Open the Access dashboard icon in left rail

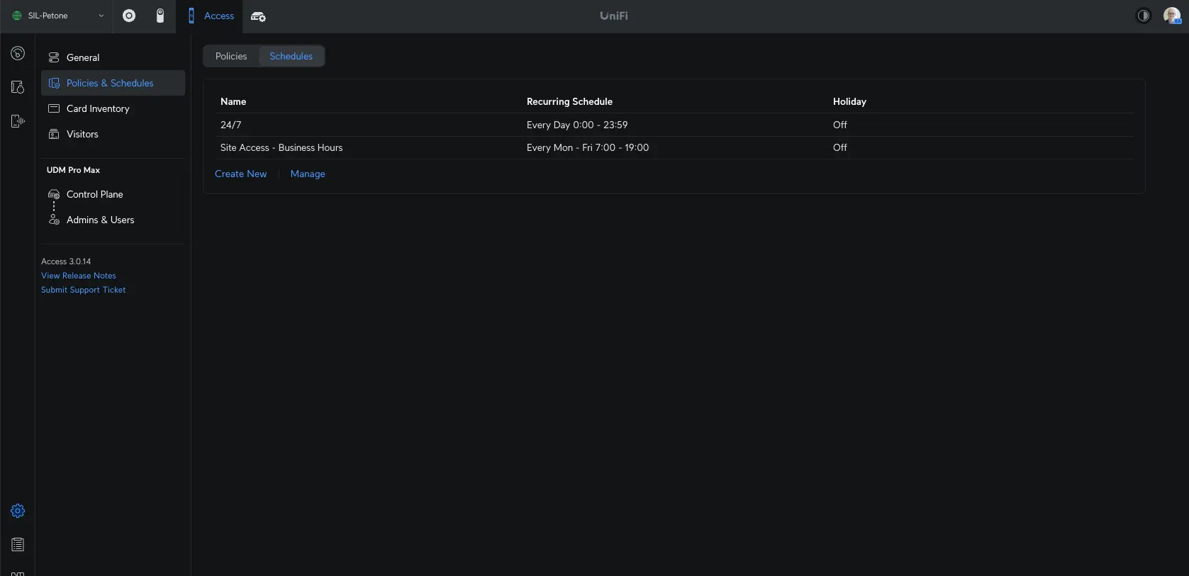pos(18,53)
